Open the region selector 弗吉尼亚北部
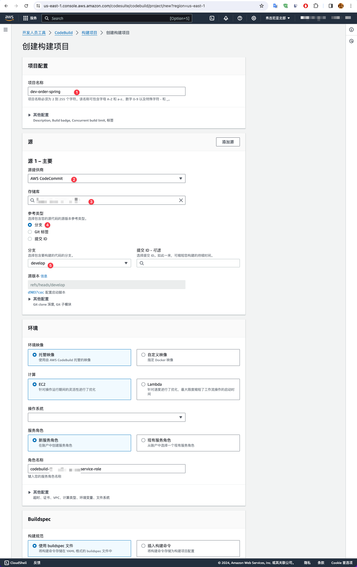Image resolution: width=357 pixels, height=567 pixels. (x=278, y=18)
